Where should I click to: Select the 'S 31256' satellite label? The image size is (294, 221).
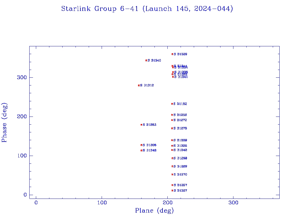tap(180, 115)
